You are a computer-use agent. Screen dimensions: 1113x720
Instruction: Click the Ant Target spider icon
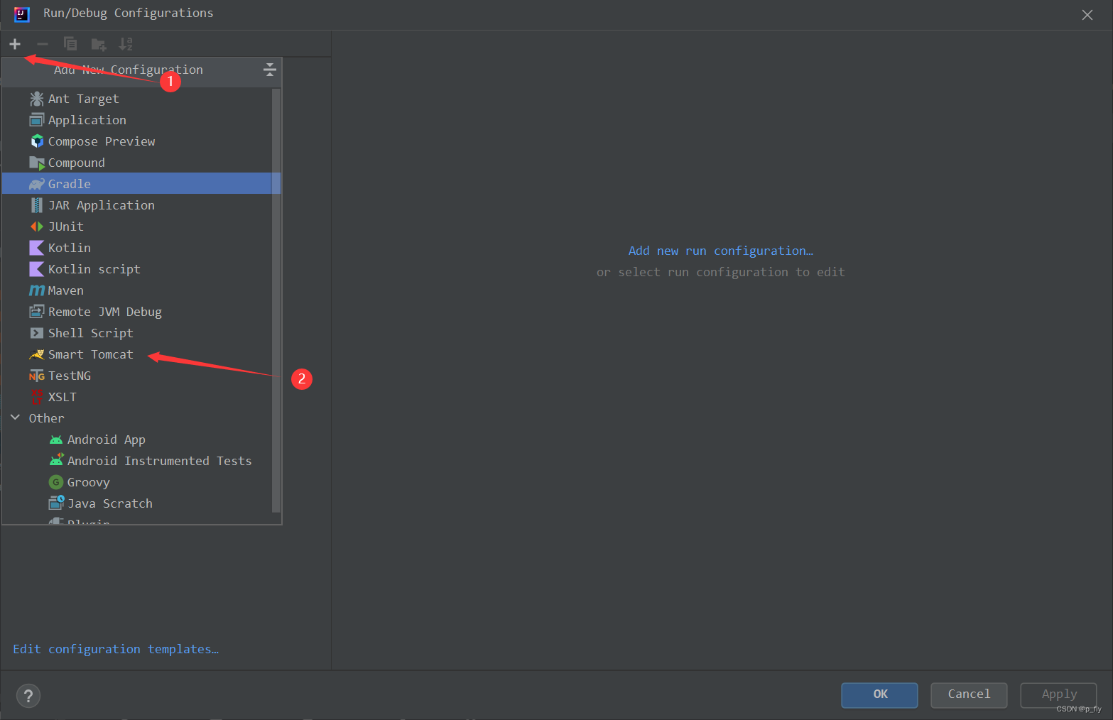point(37,99)
